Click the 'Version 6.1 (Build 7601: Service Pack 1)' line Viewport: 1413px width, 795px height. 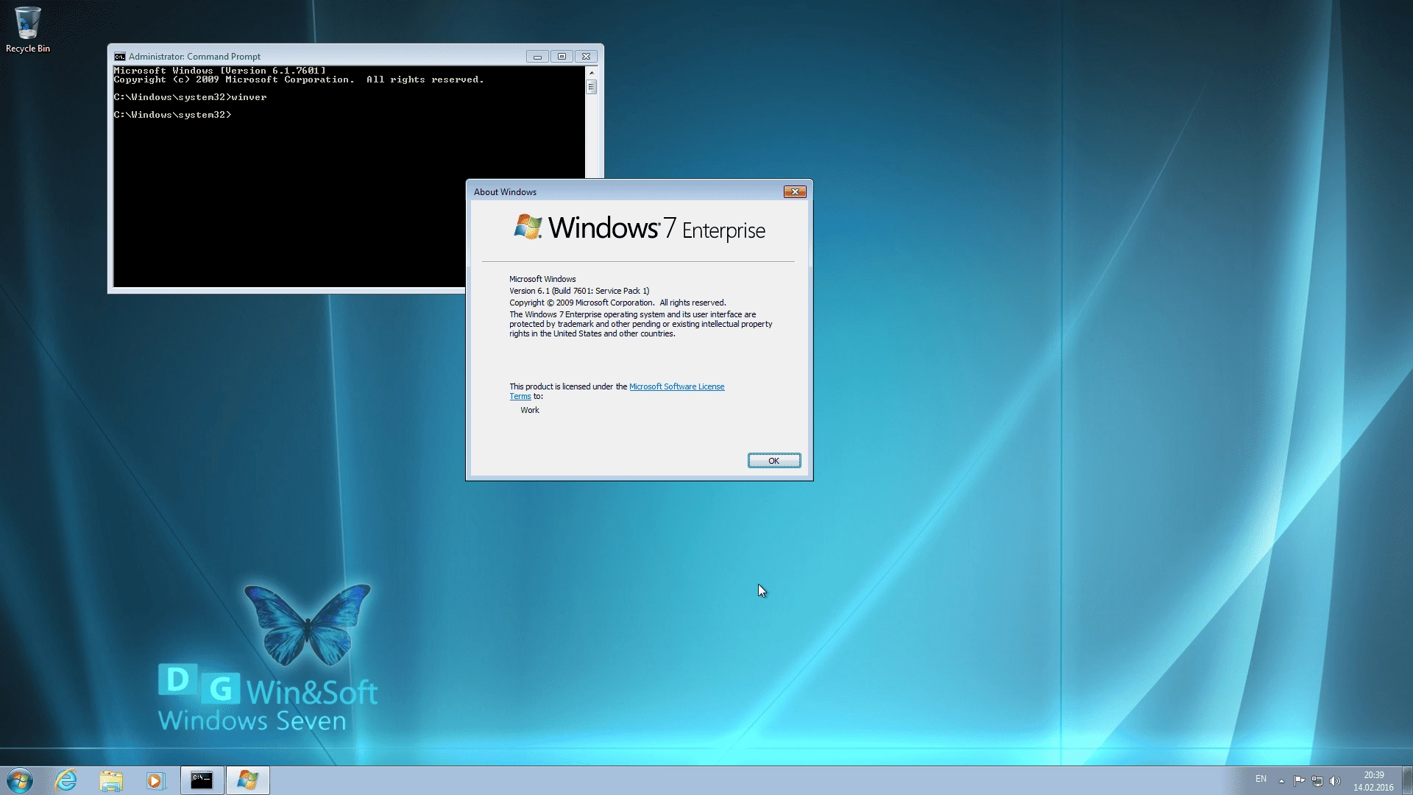coord(579,291)
